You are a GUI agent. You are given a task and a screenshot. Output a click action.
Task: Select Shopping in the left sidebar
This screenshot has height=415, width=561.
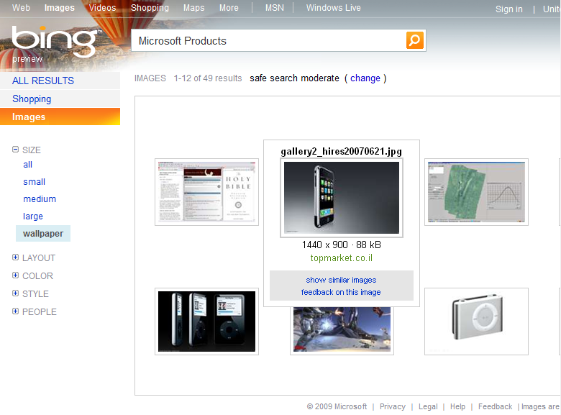(60, 99)
